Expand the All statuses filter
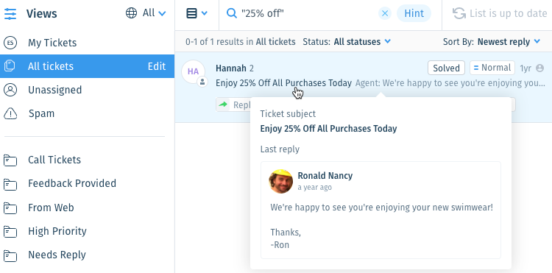Screen dimensions: 552x273 362,42
